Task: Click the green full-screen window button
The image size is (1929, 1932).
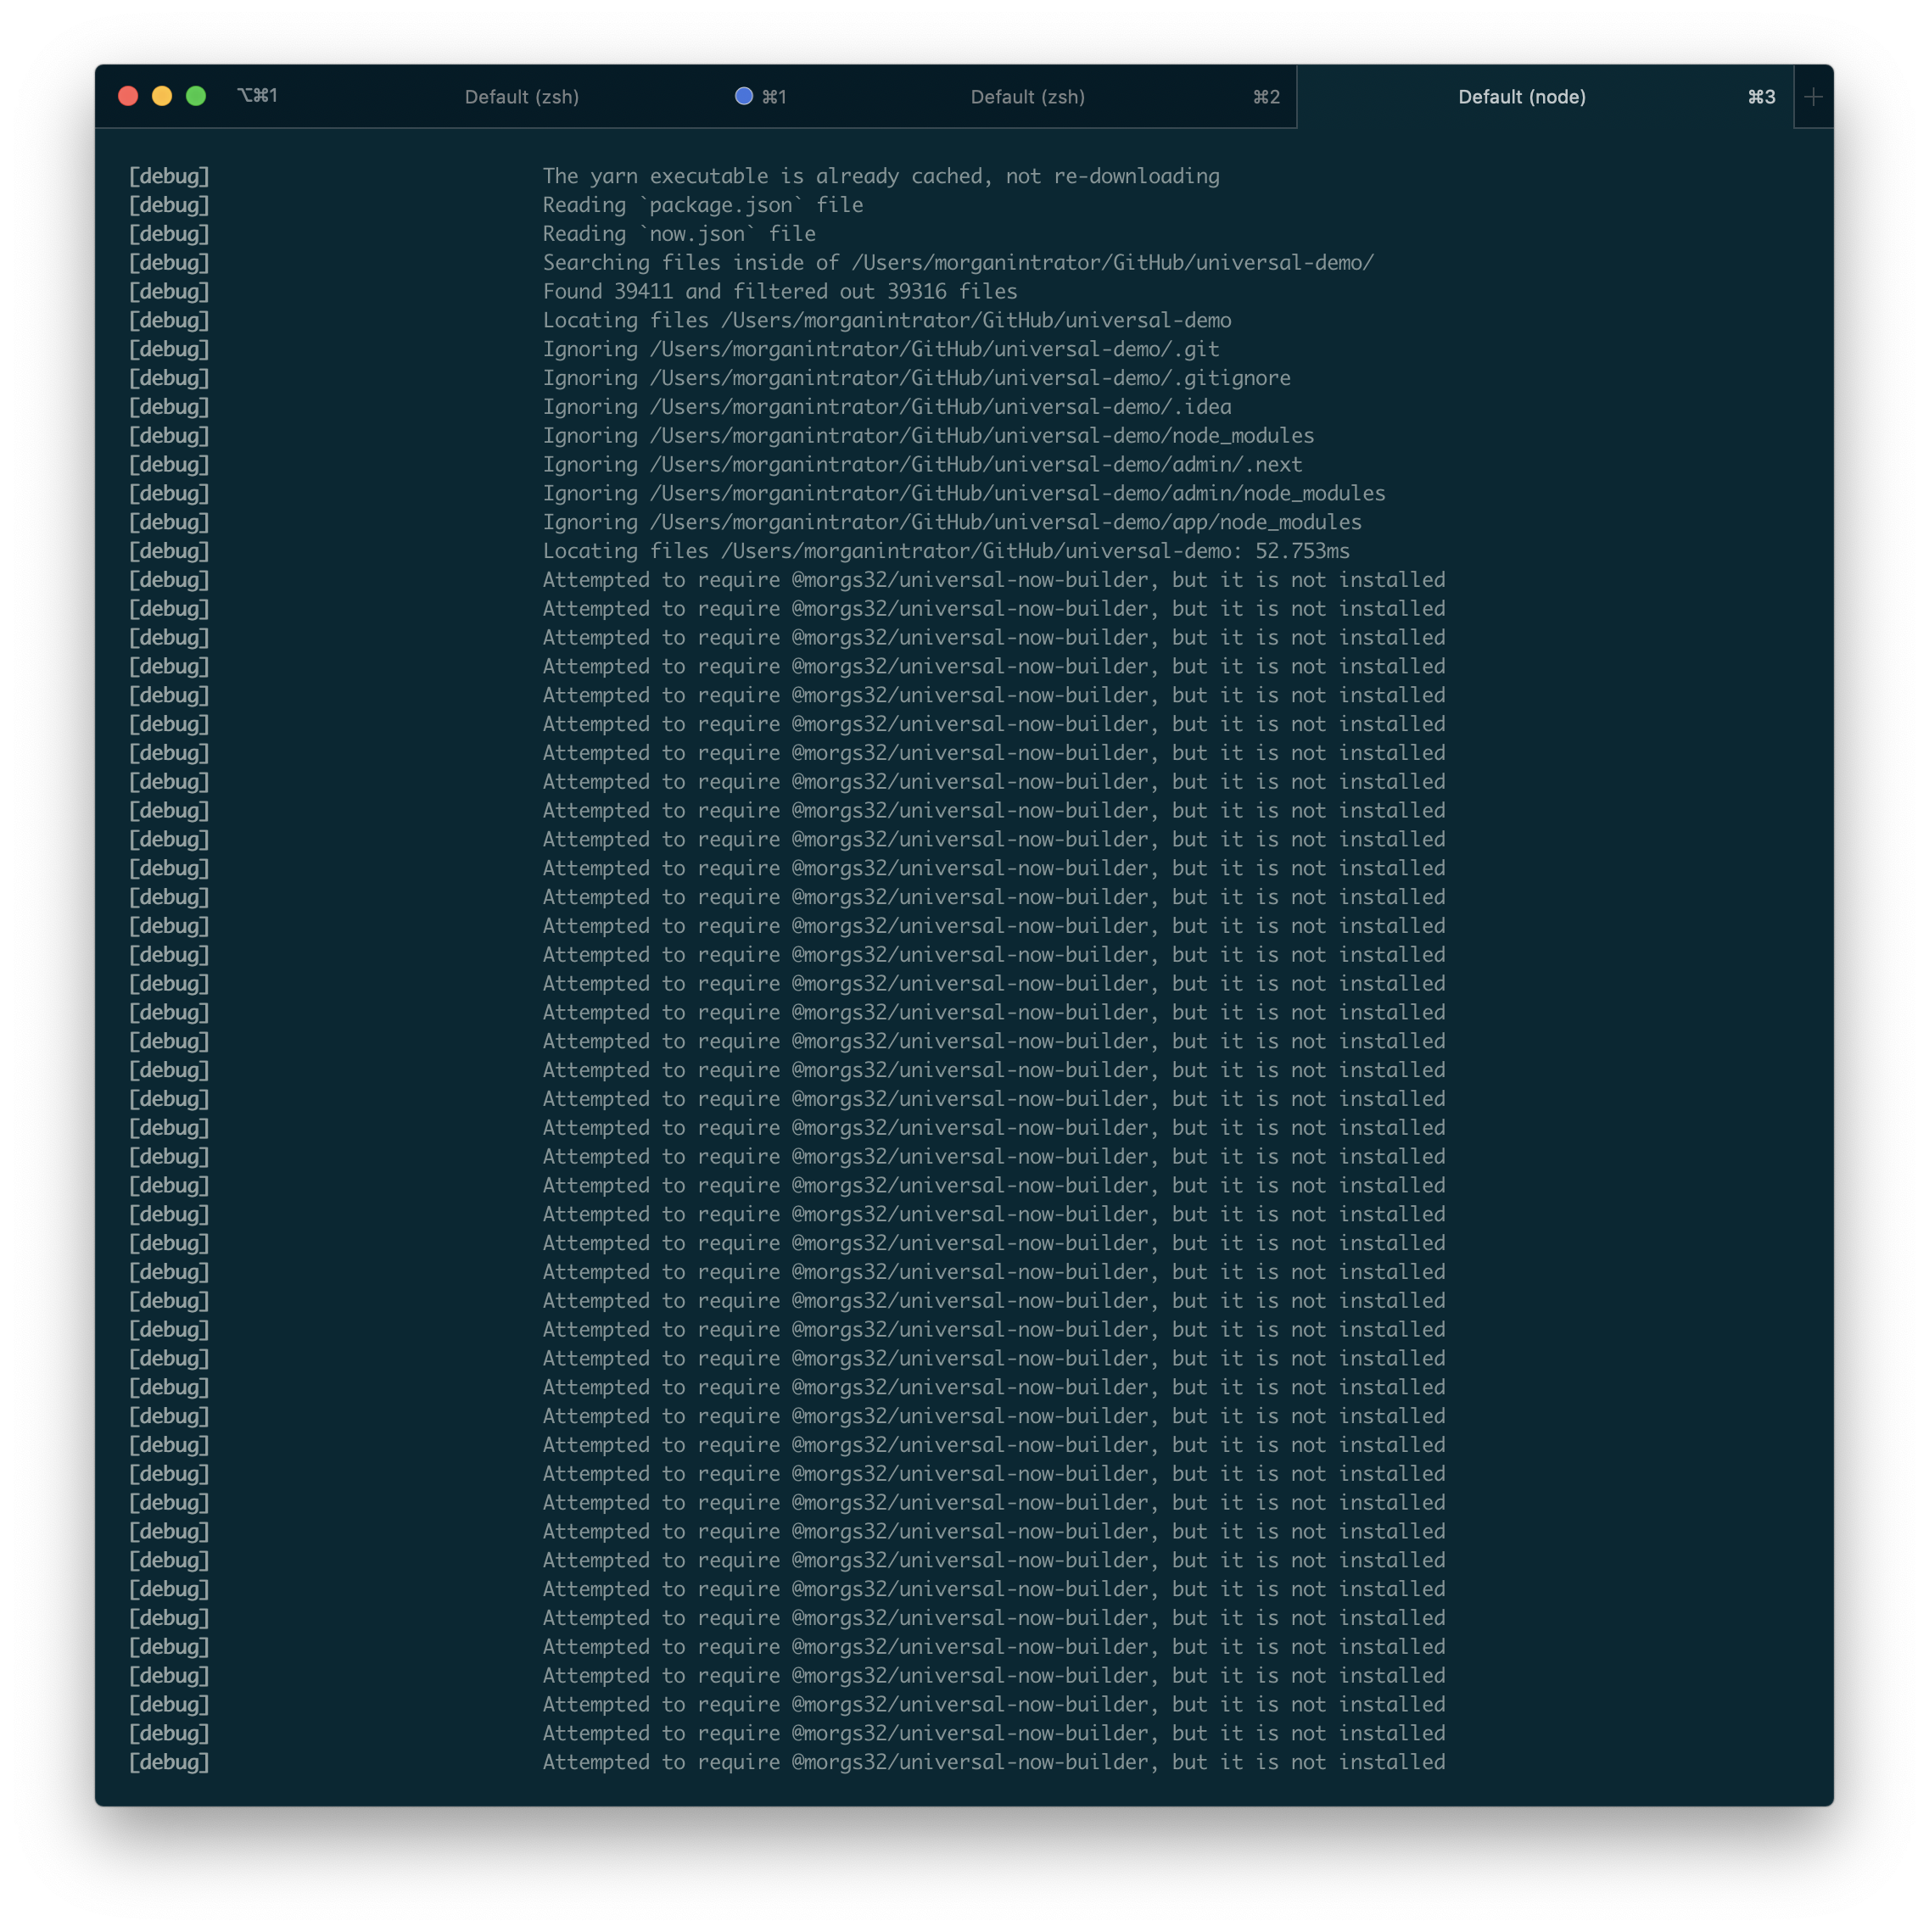Action: (196, 96)
